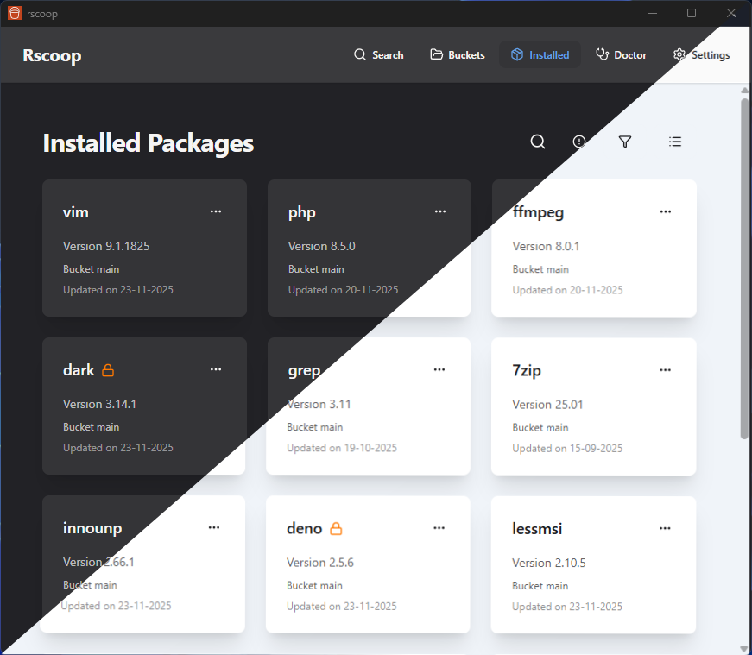Open the Search tab
Viewport: 752px width, 655px height.
378,54
